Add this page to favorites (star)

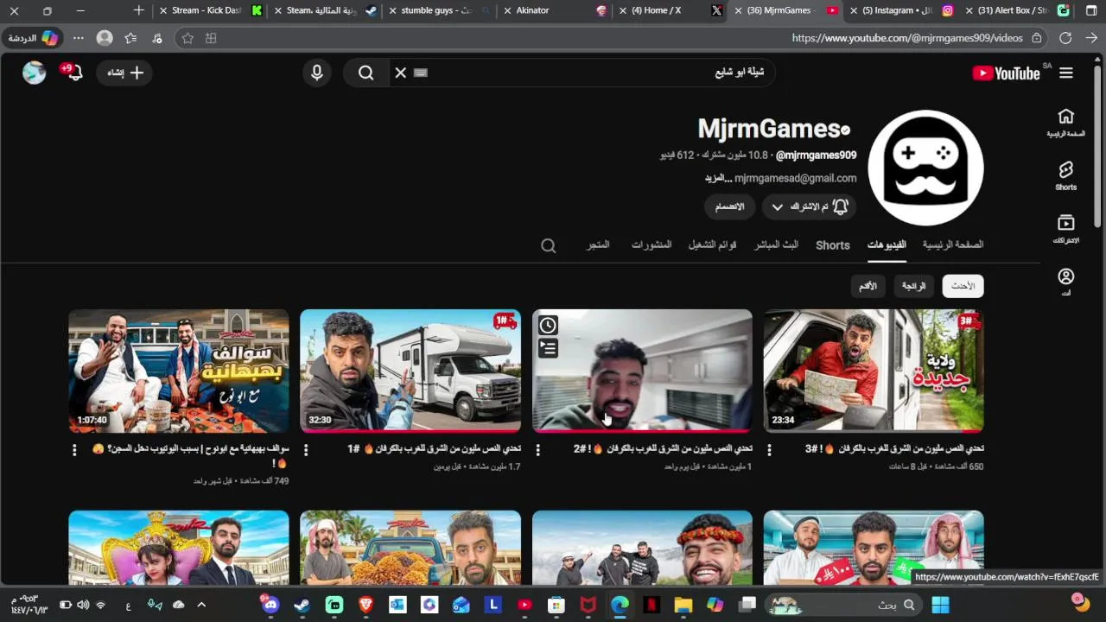coord(188,38)
